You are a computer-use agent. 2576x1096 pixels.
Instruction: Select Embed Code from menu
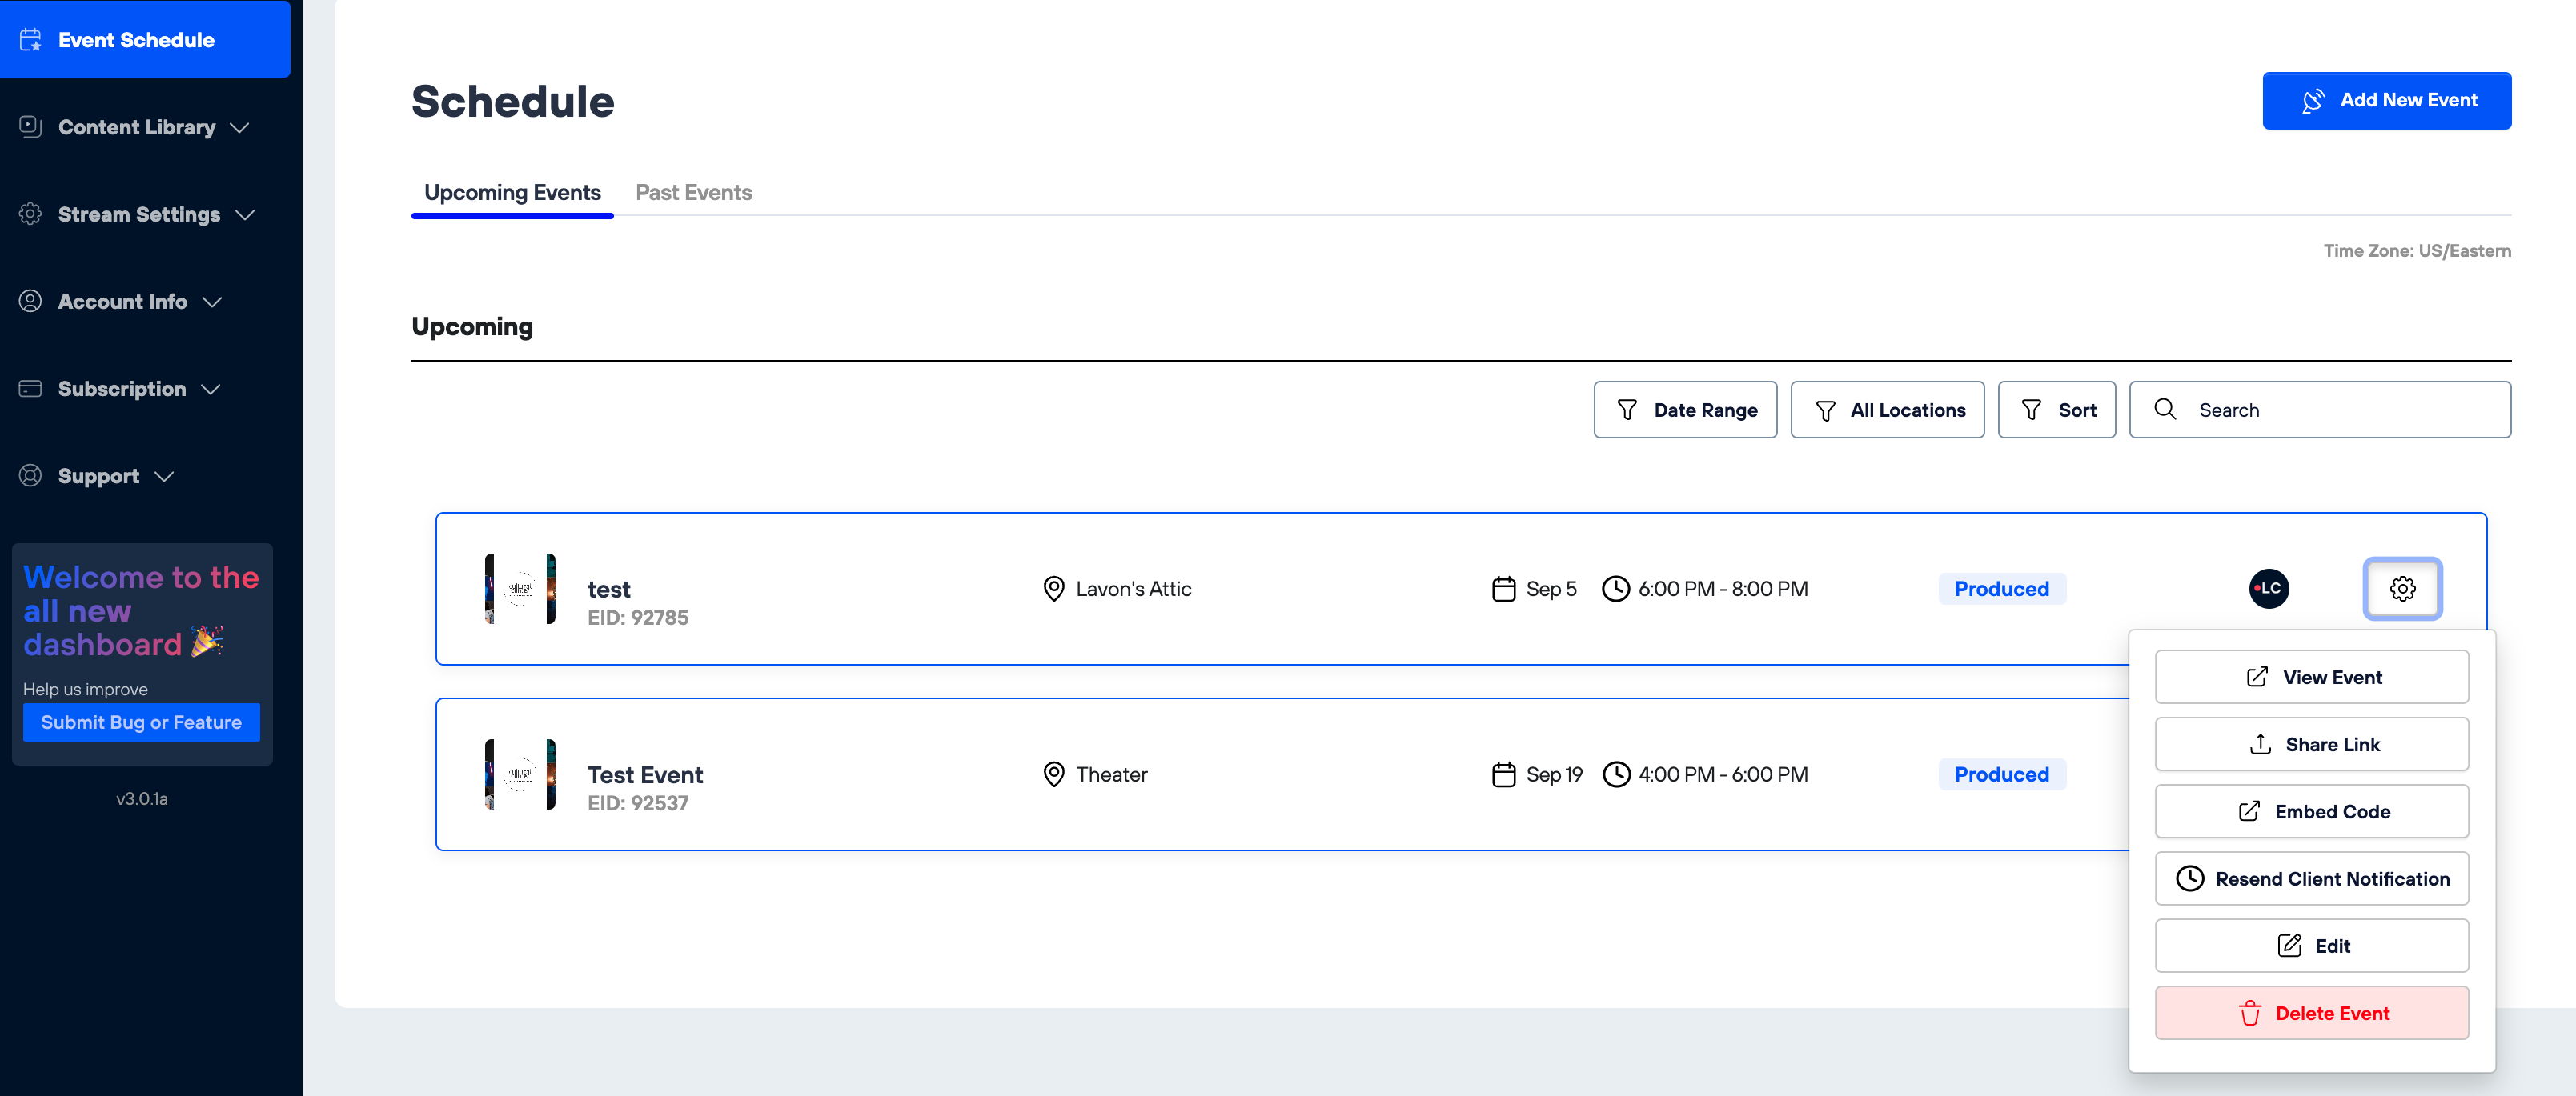2311,811
